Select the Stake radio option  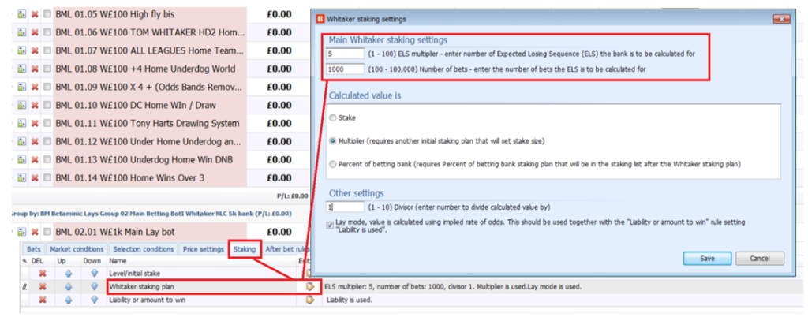tap(332, 117)
